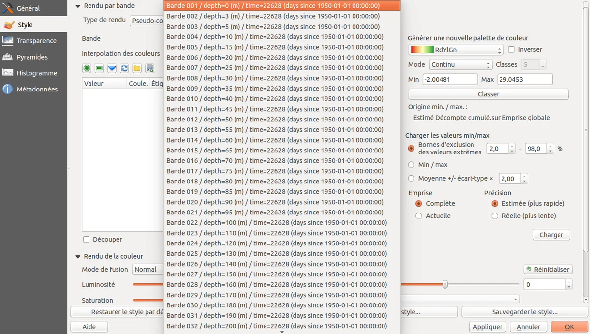Click the green minus remove row icon
590x334 pixels.
pyautogui.click(x=99, y=68)
